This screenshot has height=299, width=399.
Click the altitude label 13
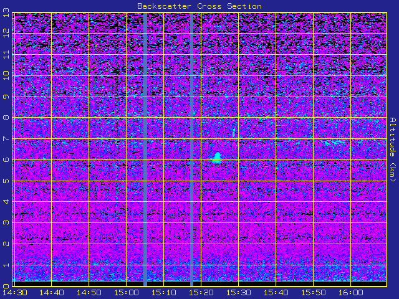point(6,12)
